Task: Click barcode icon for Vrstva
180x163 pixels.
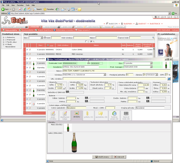Action: (x=87, y=101)
